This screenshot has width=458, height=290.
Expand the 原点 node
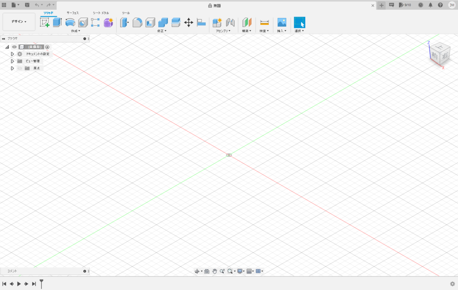[12, 68]
